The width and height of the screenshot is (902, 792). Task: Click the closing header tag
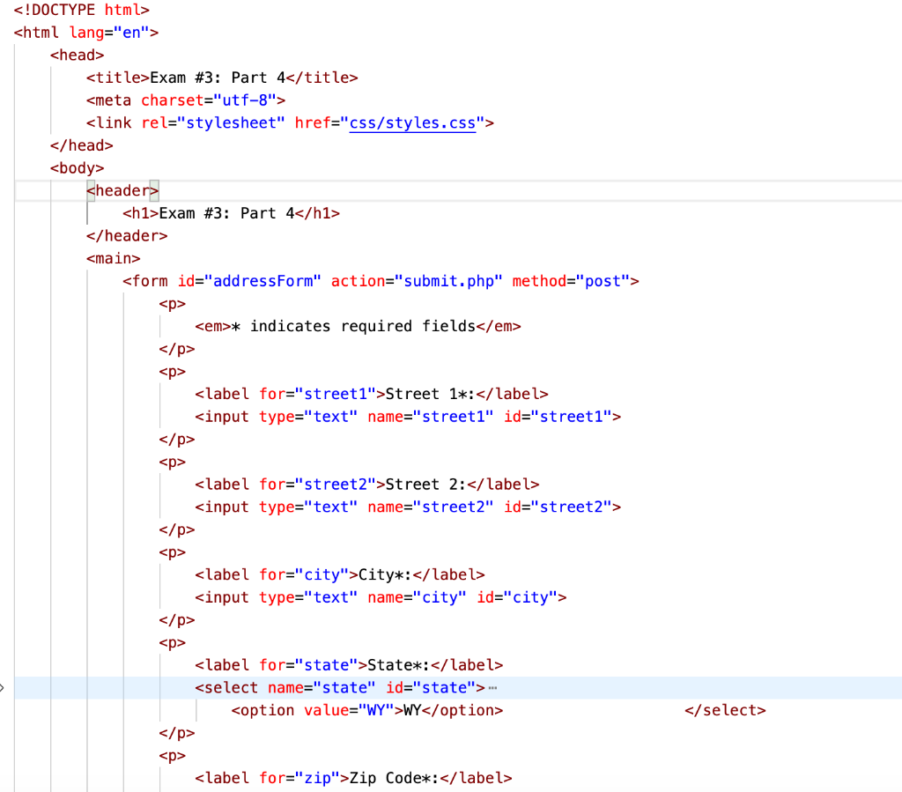pos(127,235)
